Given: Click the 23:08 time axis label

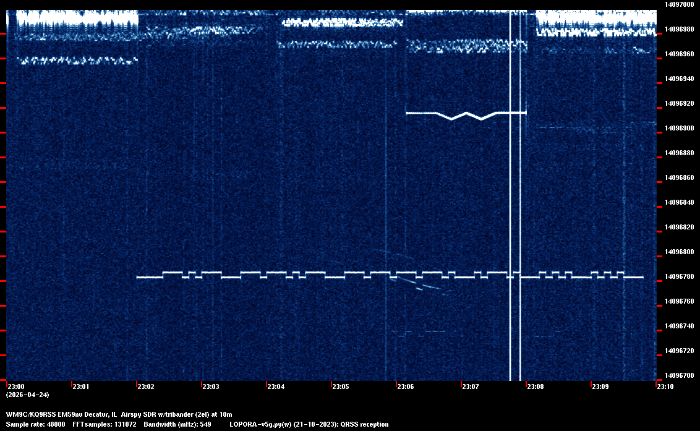Looking at the screenshot, I should [535, 387].
